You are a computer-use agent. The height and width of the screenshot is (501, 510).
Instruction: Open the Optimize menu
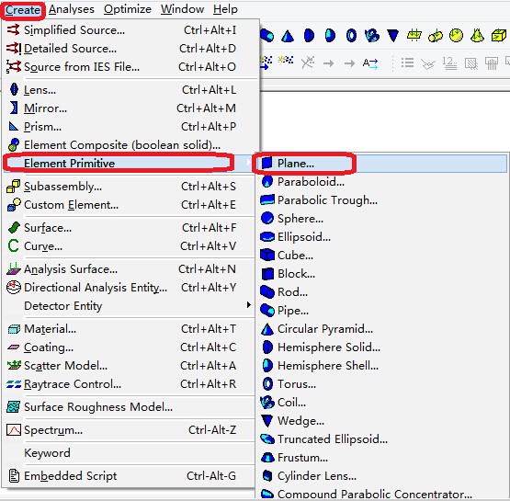tap(128, 9)
